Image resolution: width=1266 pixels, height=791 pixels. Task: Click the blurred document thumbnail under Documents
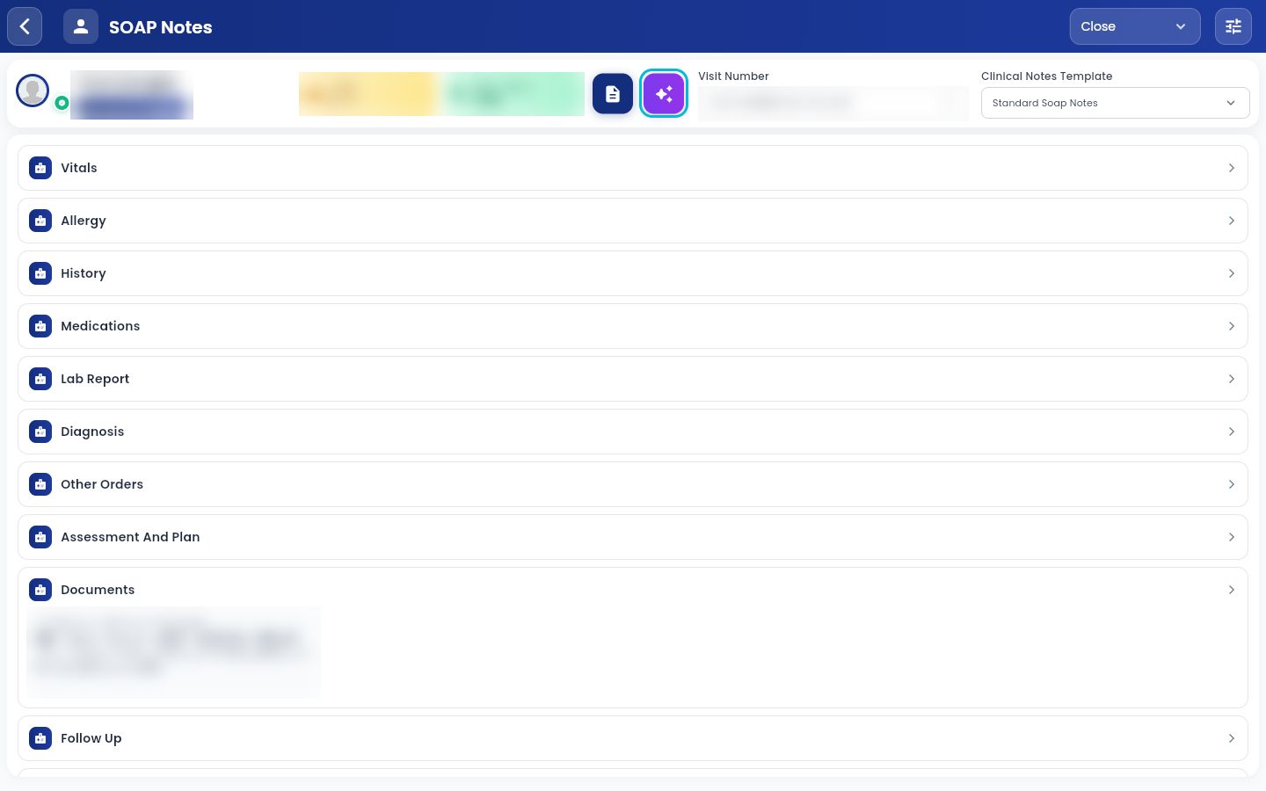click(x=173, y=652)
